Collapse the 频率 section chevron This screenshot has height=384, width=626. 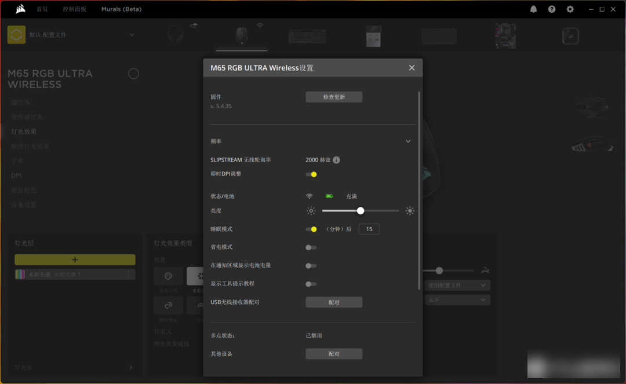(408, 141)
